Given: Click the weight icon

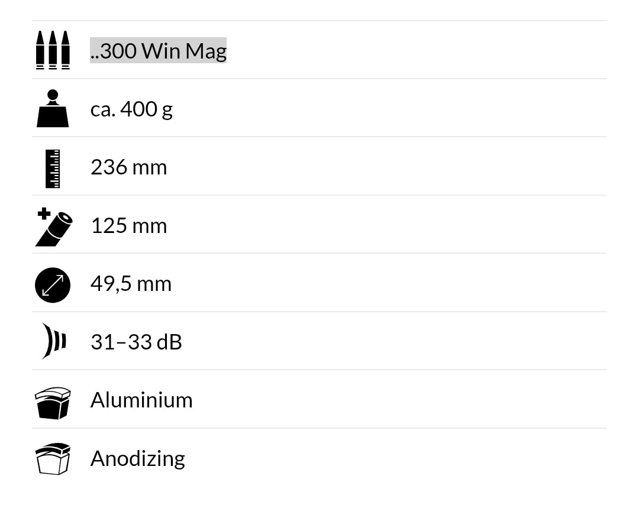Looking at the screenshot, I should (53, 109).
